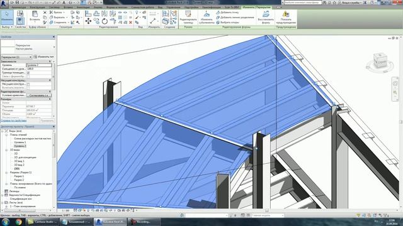Screen dimensions: 403x226
Task: Click the Windows Start button
Action: (6, 222)
